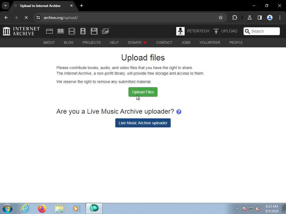The height and width of the screenshot is (214, 286).
Task: Click the blue help question mark icon
Action: pyautogui.click(x=179, y=112)
